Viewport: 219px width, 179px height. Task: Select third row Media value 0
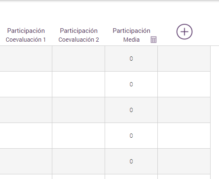click(131, 110)
